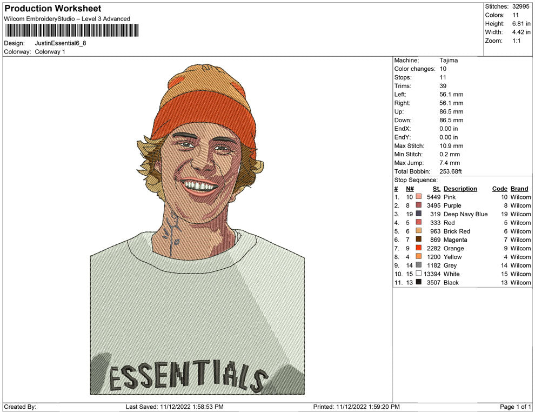
Task: Click the Page 1 of 1 label
Action: tap(515, 407)
